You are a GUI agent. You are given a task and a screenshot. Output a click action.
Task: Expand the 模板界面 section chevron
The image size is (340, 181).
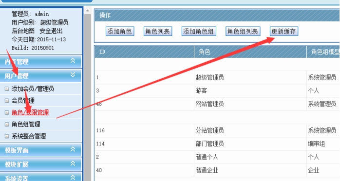tap(73, 149)
